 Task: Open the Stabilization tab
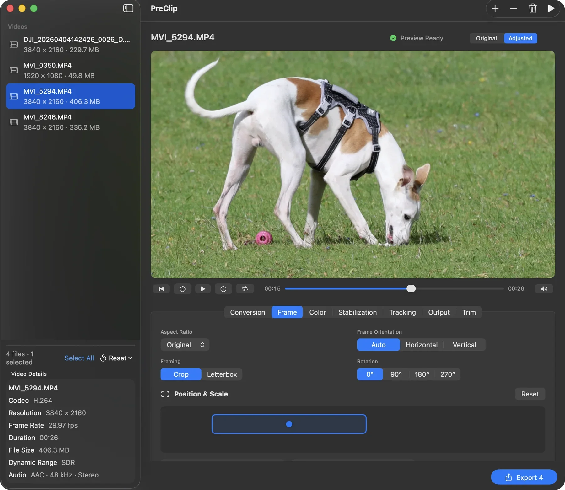358,312
